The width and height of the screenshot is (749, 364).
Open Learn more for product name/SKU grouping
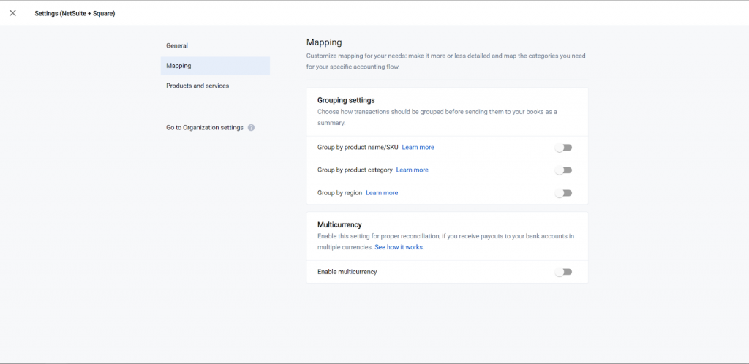[418, 148]
